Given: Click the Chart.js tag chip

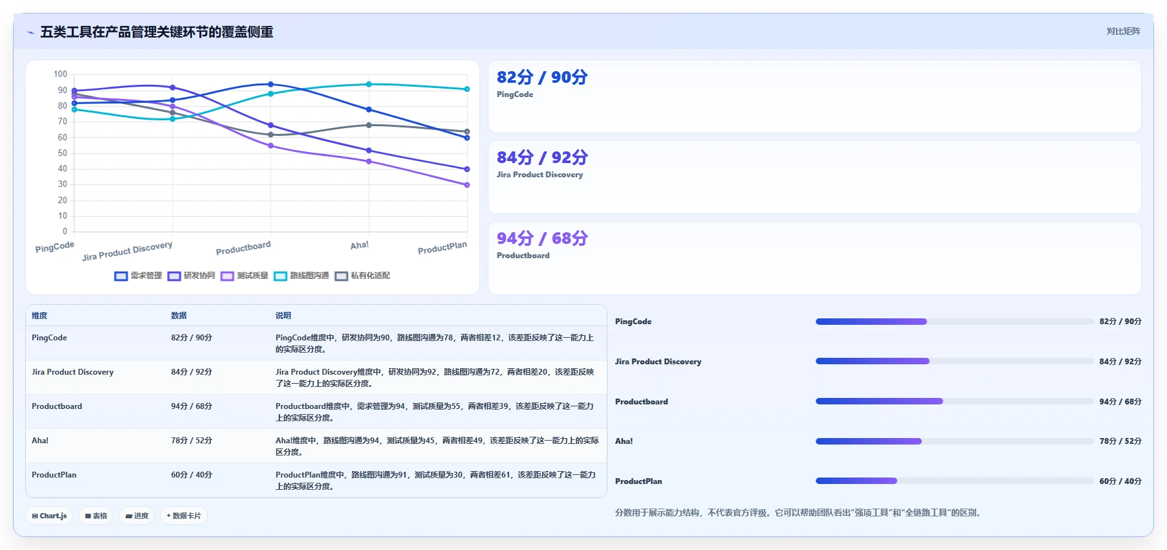Looking at the screenshot, I should point(49,516).
